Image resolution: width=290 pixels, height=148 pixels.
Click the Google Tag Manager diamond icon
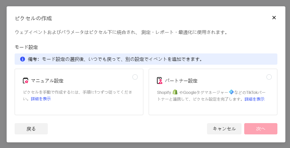click(231, 92)
